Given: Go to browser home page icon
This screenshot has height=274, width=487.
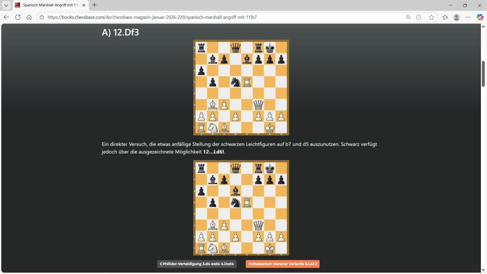Looking at the screenshot, I should click(x=29, y=17).
